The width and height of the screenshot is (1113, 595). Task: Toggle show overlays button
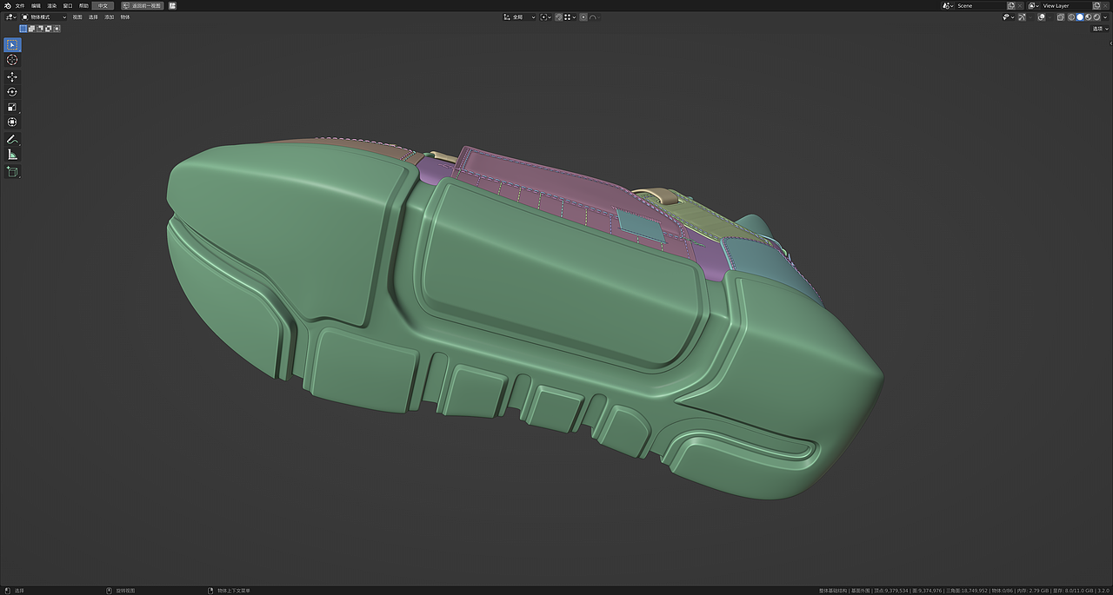(1042, 17)
